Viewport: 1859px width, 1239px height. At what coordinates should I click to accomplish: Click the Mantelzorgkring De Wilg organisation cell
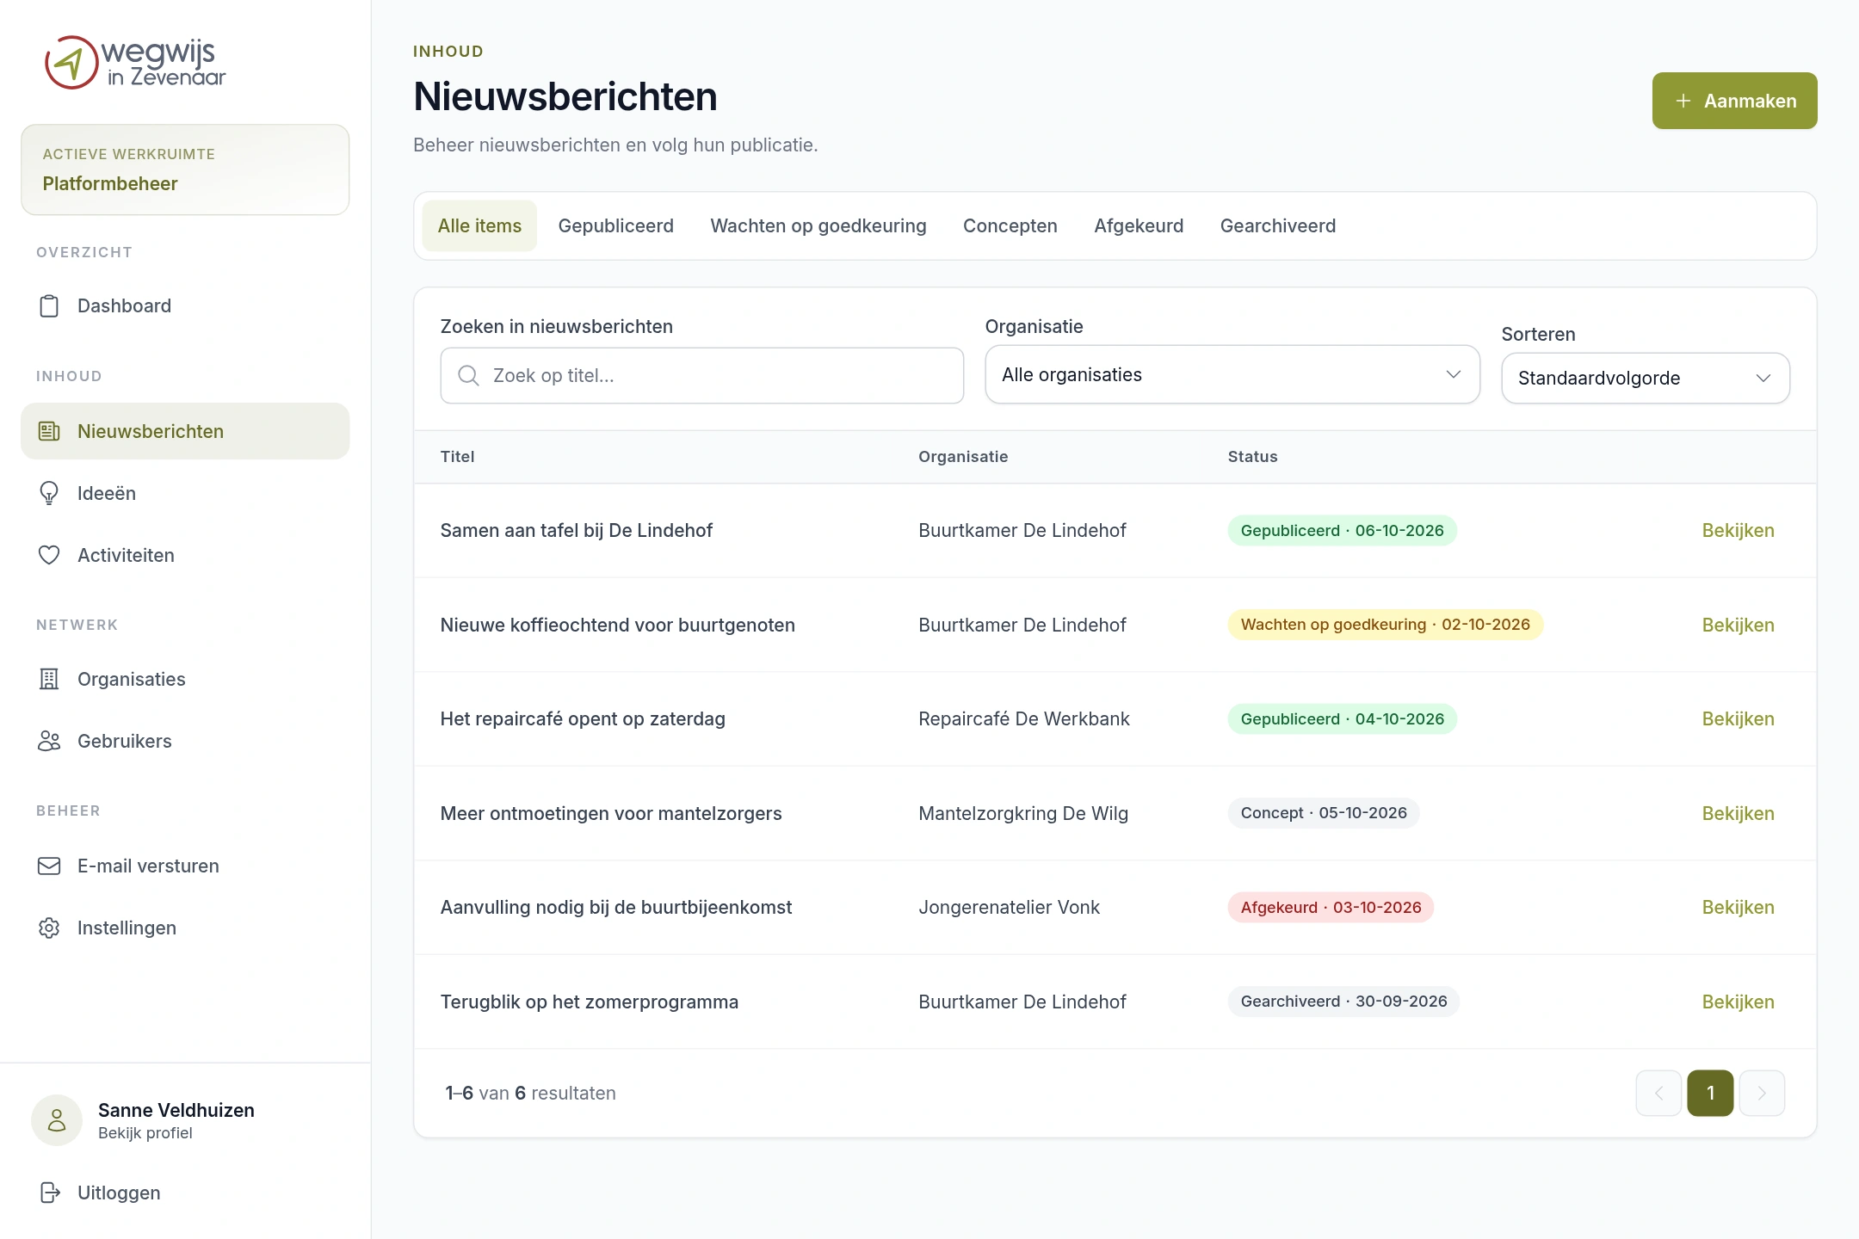tap(1023, 814)
